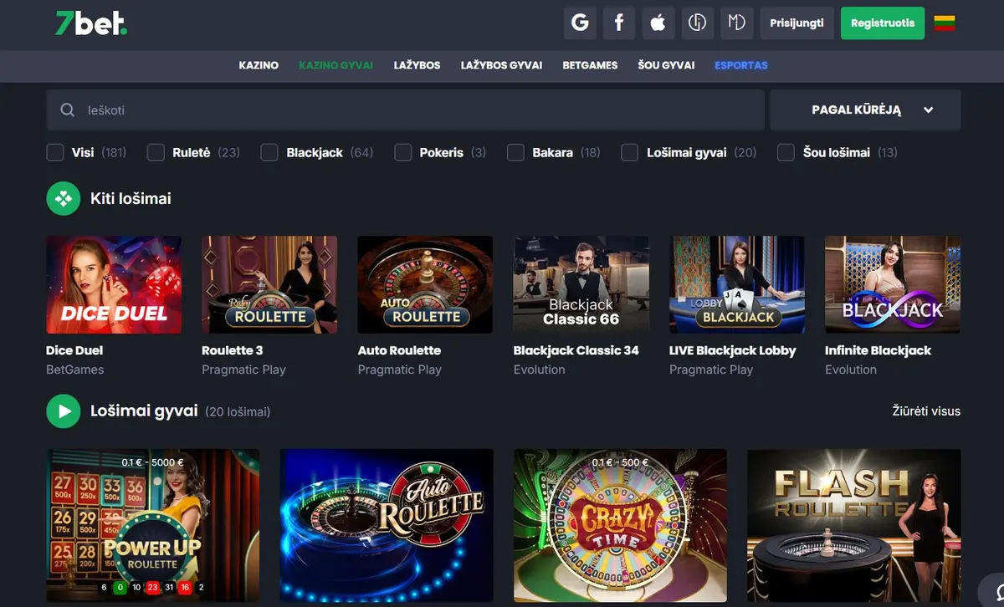Sign in with the Apple icon
The width and height of the screenshot is (1004, 607).
(658, 23)
